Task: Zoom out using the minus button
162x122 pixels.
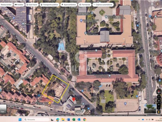Action: pyautogui.click(x=159, y=108)
